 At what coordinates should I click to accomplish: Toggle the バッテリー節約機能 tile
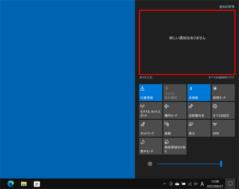pos(175,93)
